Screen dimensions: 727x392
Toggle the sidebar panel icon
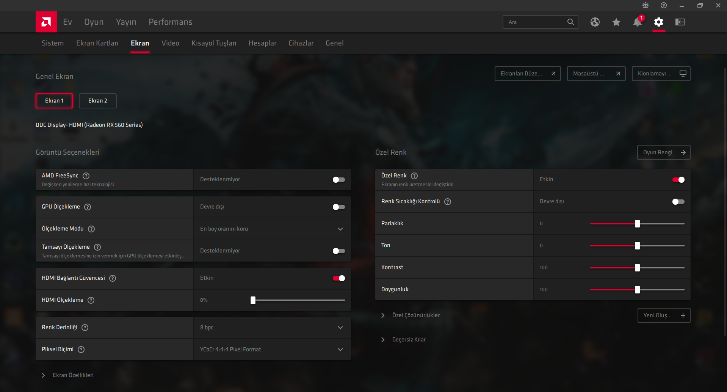tap(680, 22)
